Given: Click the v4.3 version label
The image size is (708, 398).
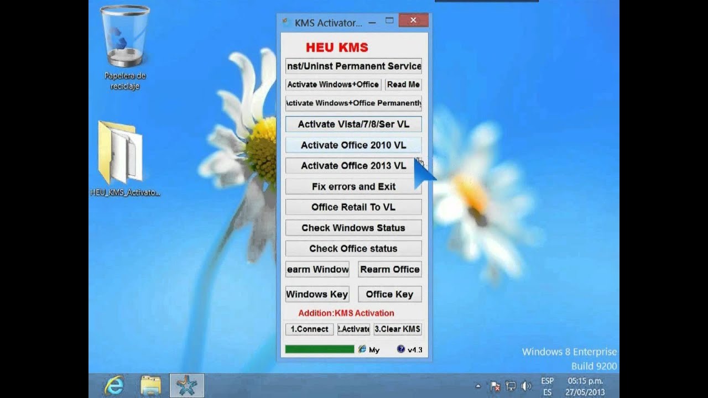Looking at the screenshot, I should [x=415, y=350].
